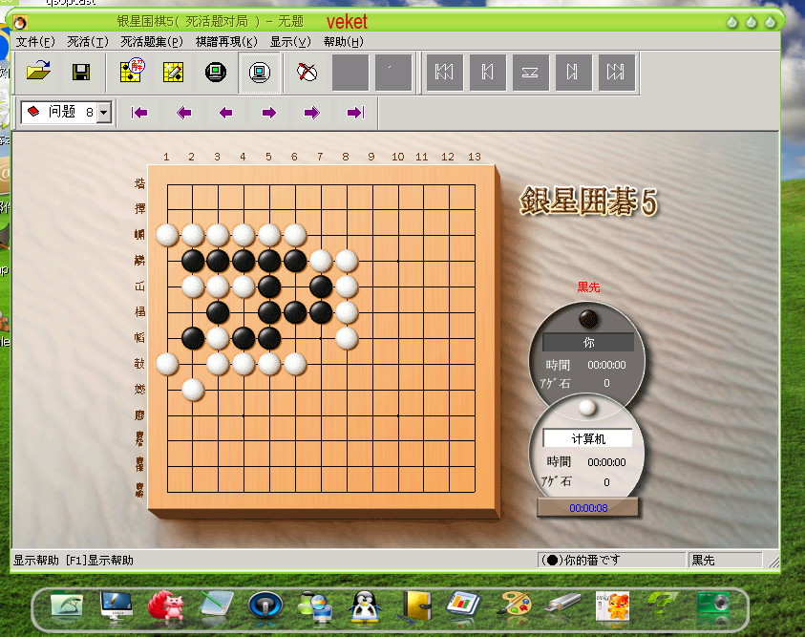Place a stone at column 2, row 8

193,364
